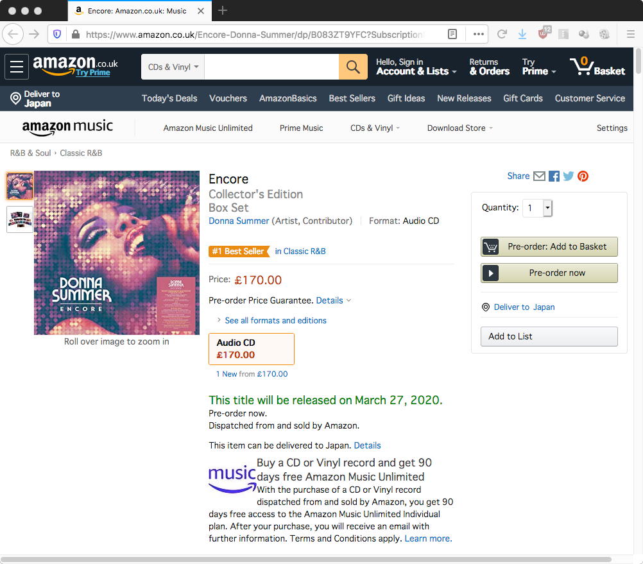Select the second product thumbnail image
Screen dimensions: 643x564
20,219
